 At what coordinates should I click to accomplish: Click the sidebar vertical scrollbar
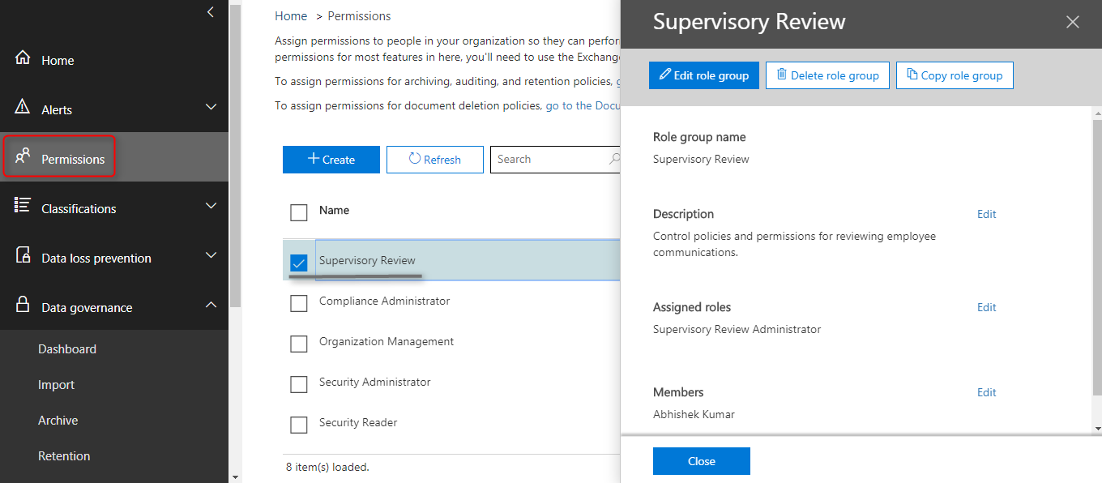tap(235, 154)
